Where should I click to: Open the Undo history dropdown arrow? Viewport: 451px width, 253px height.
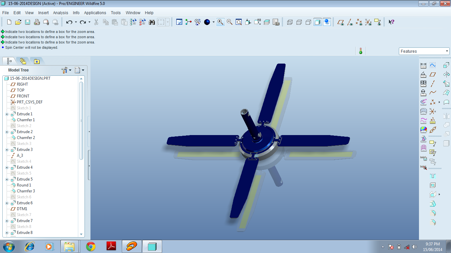pos(76,22)
